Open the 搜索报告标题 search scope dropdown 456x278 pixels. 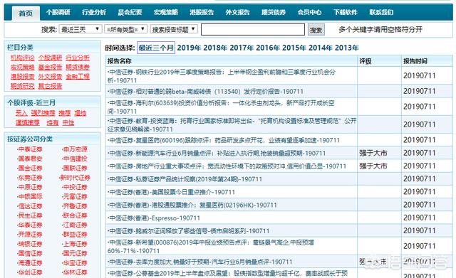pos(174,29)
